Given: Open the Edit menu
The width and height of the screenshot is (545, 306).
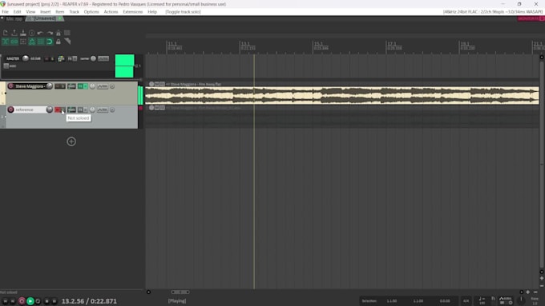Looking at the screenshot, I should tap(17, 12).
